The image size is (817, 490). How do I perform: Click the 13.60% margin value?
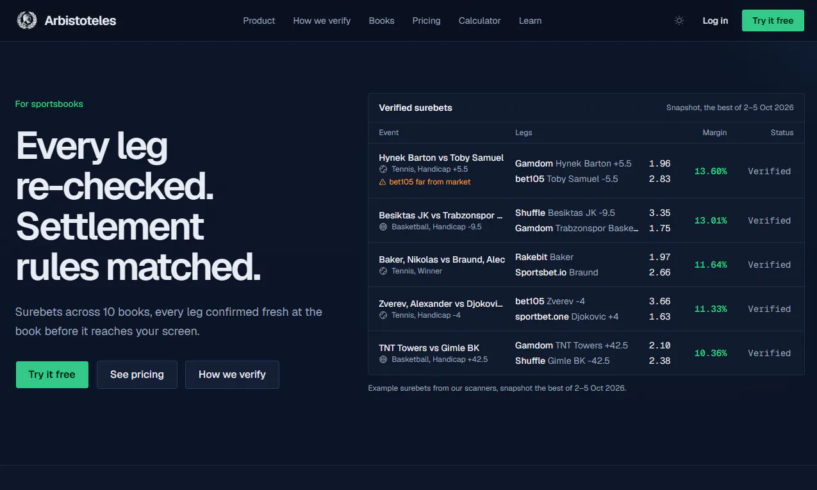click(711, 171)
